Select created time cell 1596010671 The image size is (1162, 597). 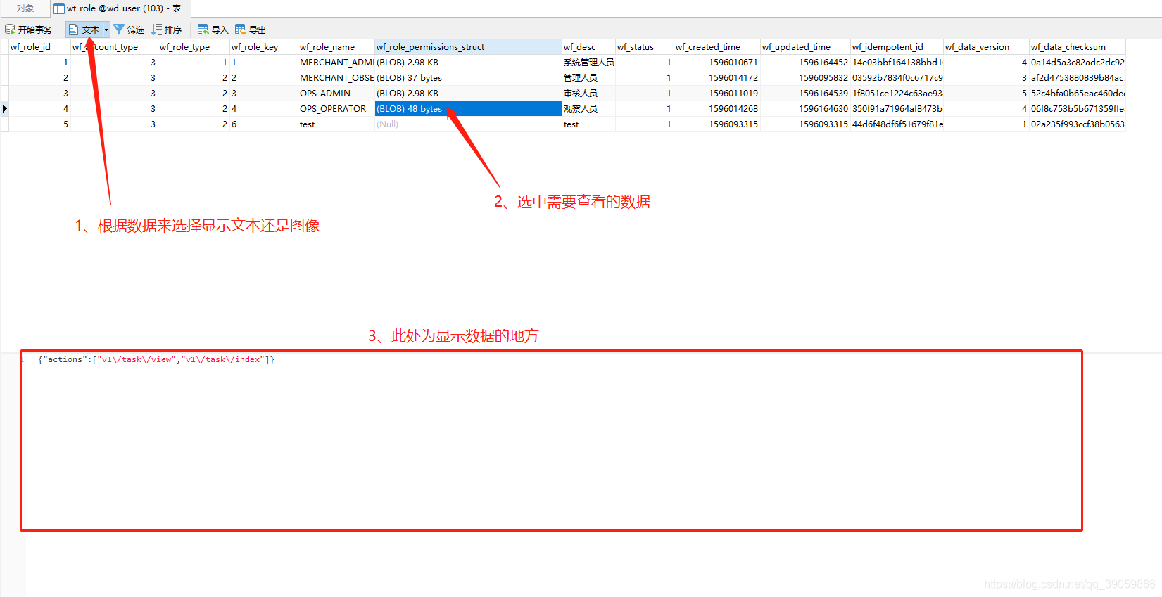(717, 63)
